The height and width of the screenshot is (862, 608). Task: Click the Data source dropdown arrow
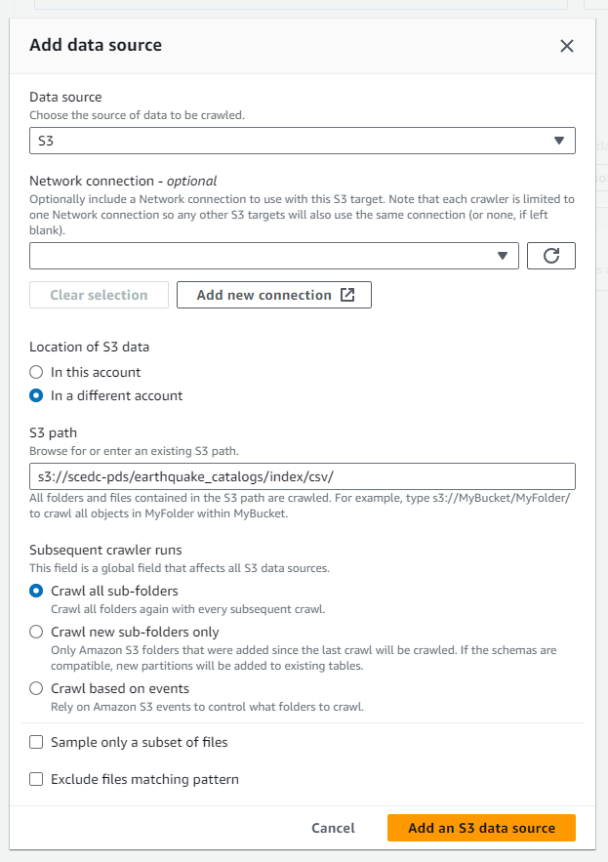(x=559, y=141)
